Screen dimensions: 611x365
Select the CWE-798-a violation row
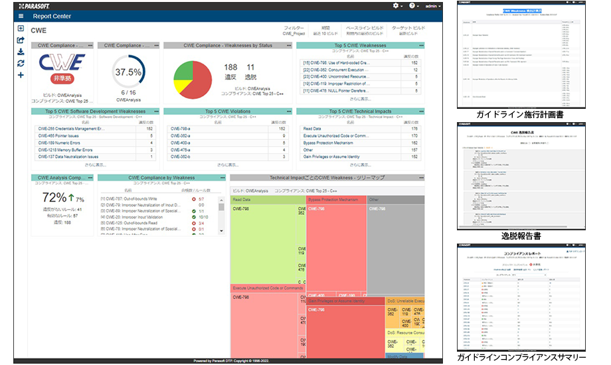pyautogui.click(x=228, y=129)
